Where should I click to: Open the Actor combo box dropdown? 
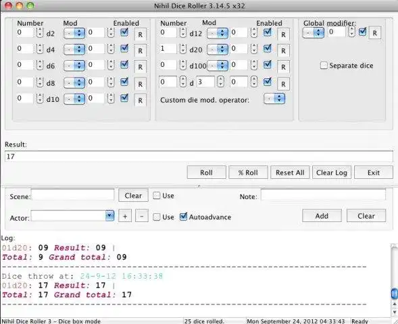click(109, 216)
